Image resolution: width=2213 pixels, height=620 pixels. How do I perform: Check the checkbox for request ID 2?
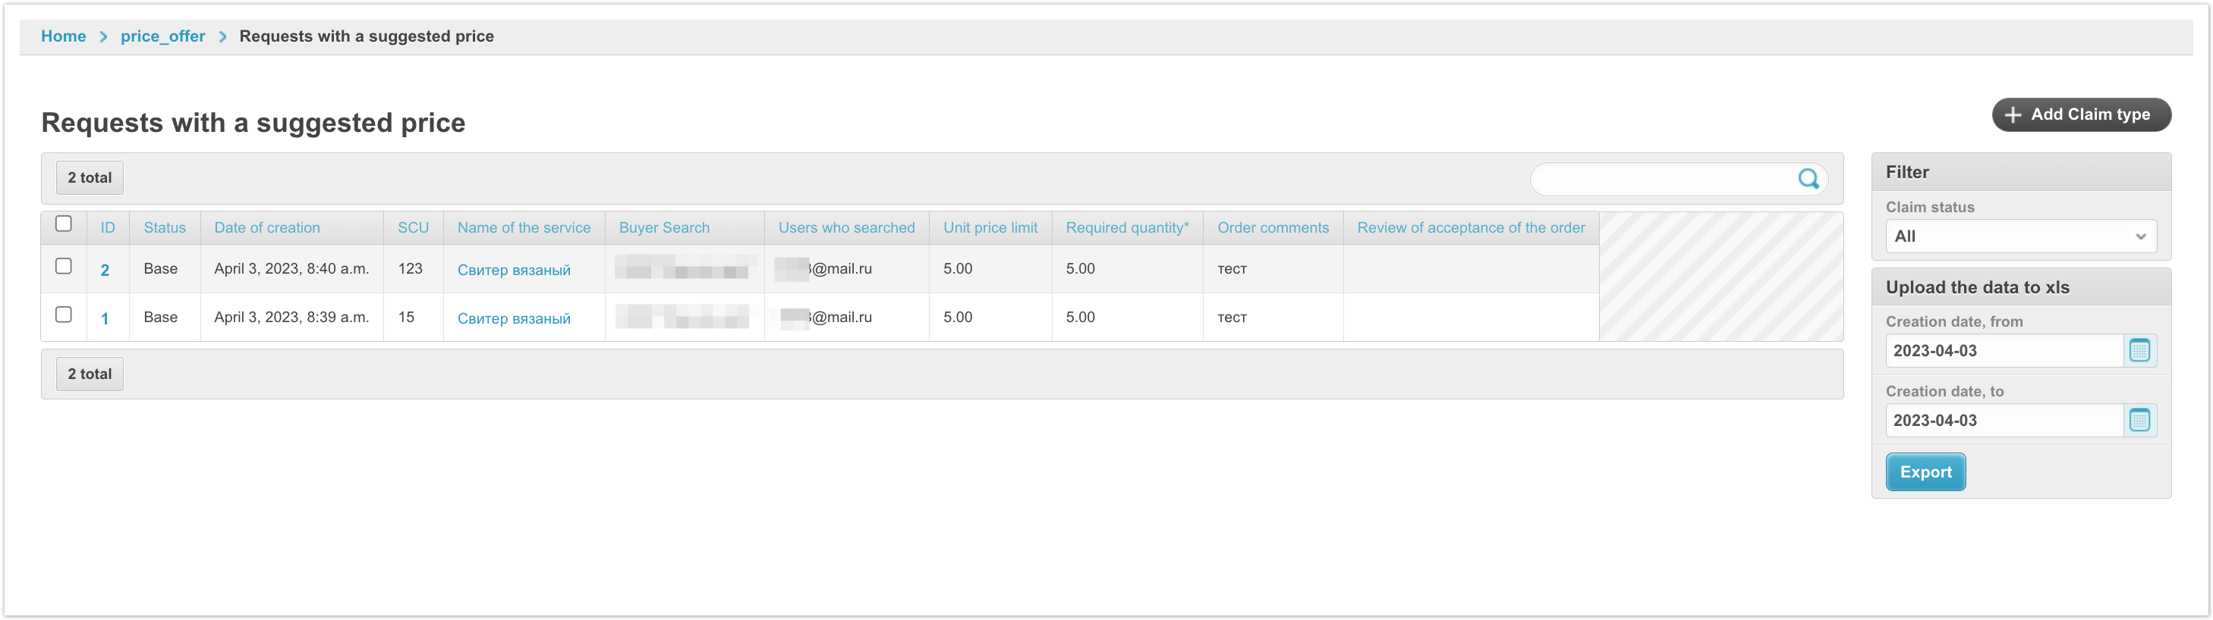click(64, 266)
